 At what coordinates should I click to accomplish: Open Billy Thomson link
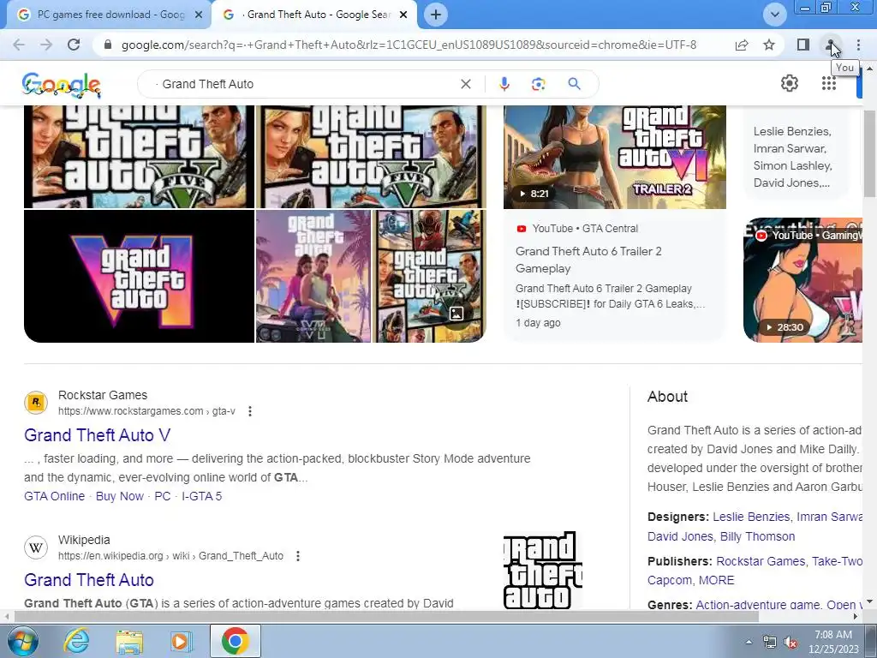(757, 536)
